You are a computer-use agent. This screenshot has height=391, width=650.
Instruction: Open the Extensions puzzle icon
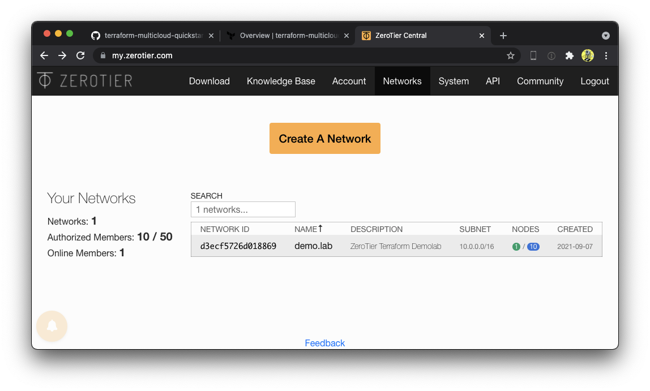pyautogui.click(x=570, y=55)
